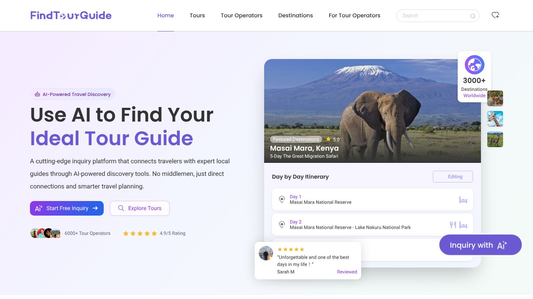The width and height of the screenshot is (533, 299).
Task: Select the hotel icon on Day 1 itinerary
Action: pos(463,199)
